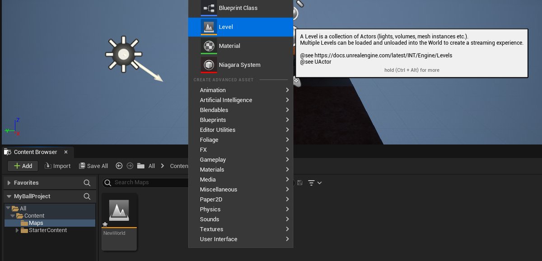
Task: Expand the StarterContent folder
Action: click(17, 230)
